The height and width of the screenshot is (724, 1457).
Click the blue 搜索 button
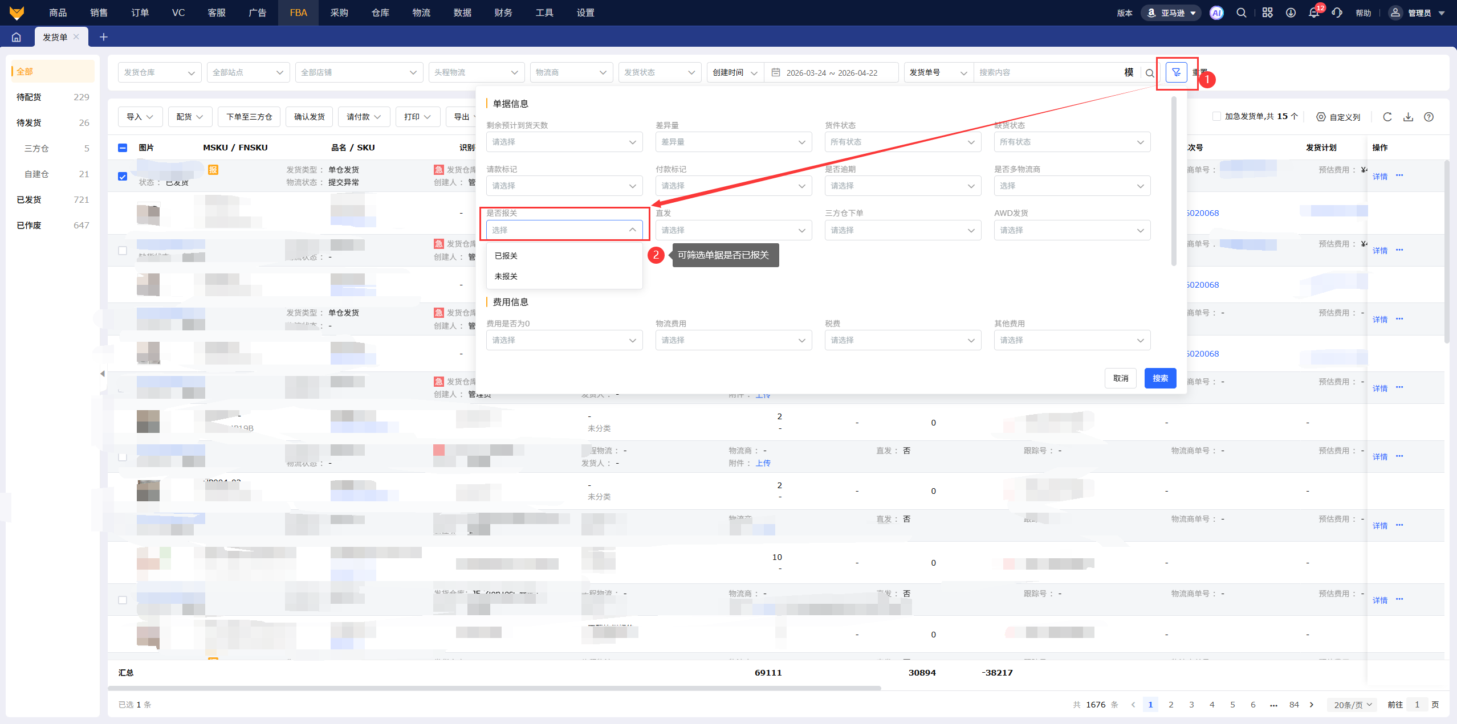click(1160, 378)
